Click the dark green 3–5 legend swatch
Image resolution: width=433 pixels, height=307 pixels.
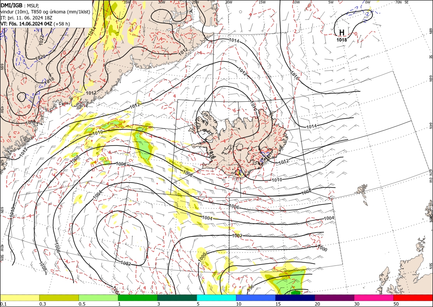(x=177, y=297)
